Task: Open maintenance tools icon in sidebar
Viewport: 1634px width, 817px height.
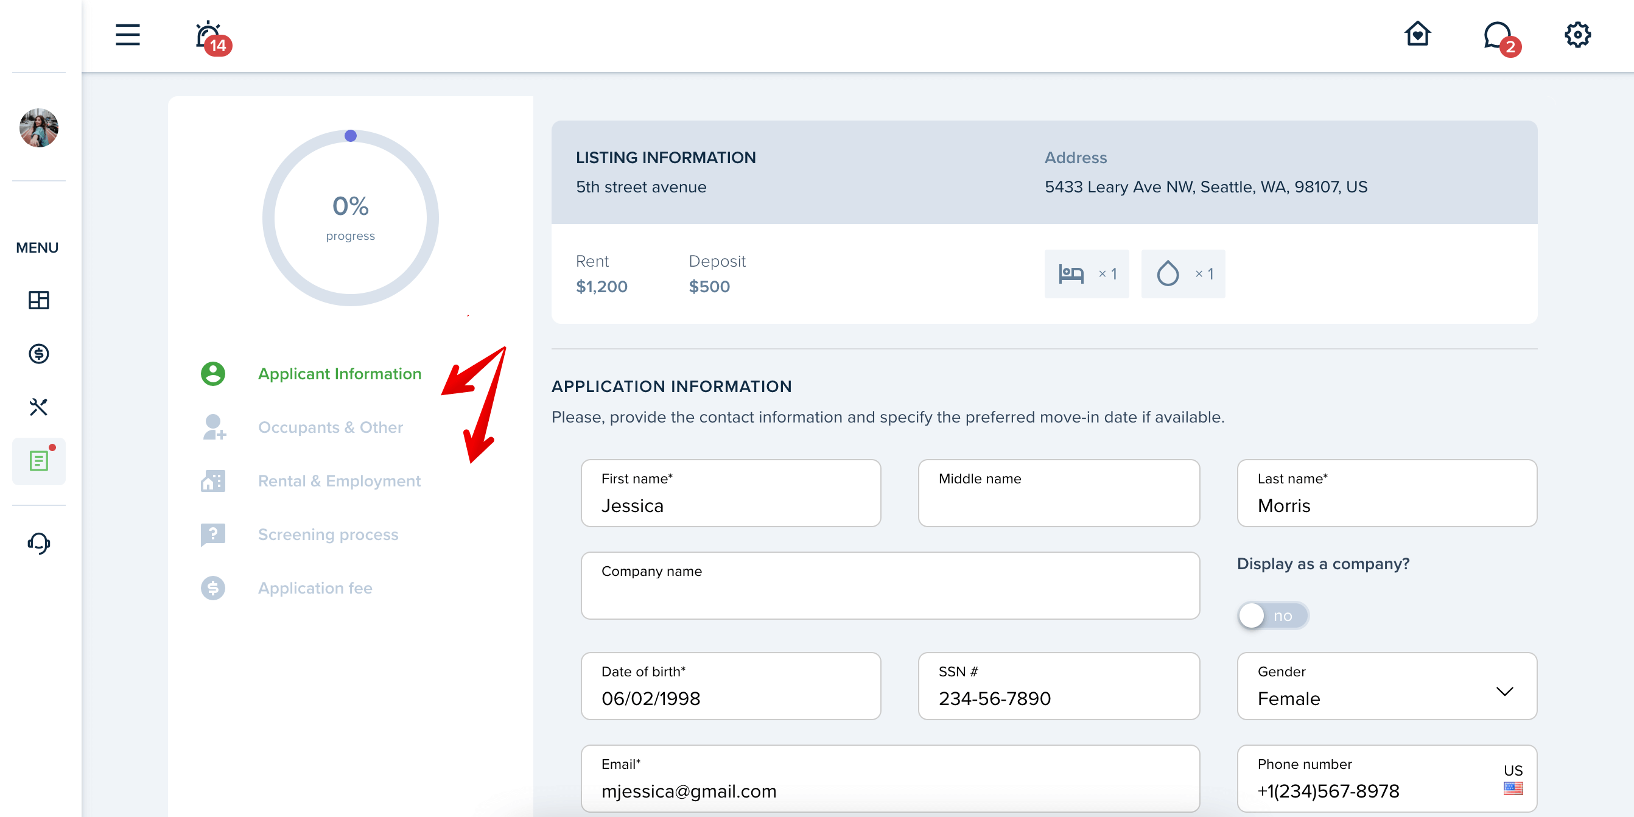Action: pyautogui.click(x=39, y=407)
